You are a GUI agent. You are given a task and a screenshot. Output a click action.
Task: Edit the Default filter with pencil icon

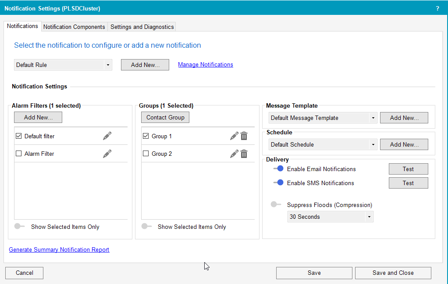[x=107, y=136]
